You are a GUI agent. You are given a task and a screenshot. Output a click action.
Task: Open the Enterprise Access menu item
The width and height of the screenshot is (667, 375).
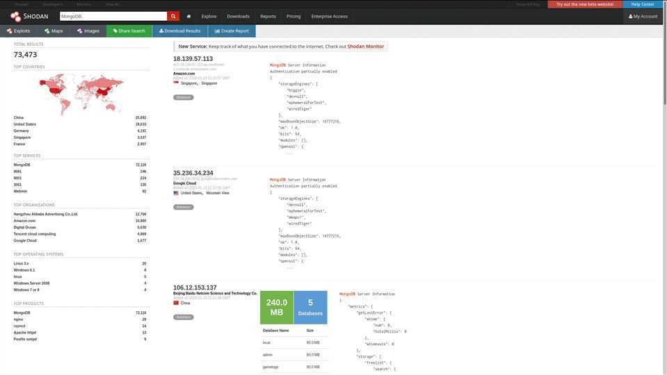329,16
